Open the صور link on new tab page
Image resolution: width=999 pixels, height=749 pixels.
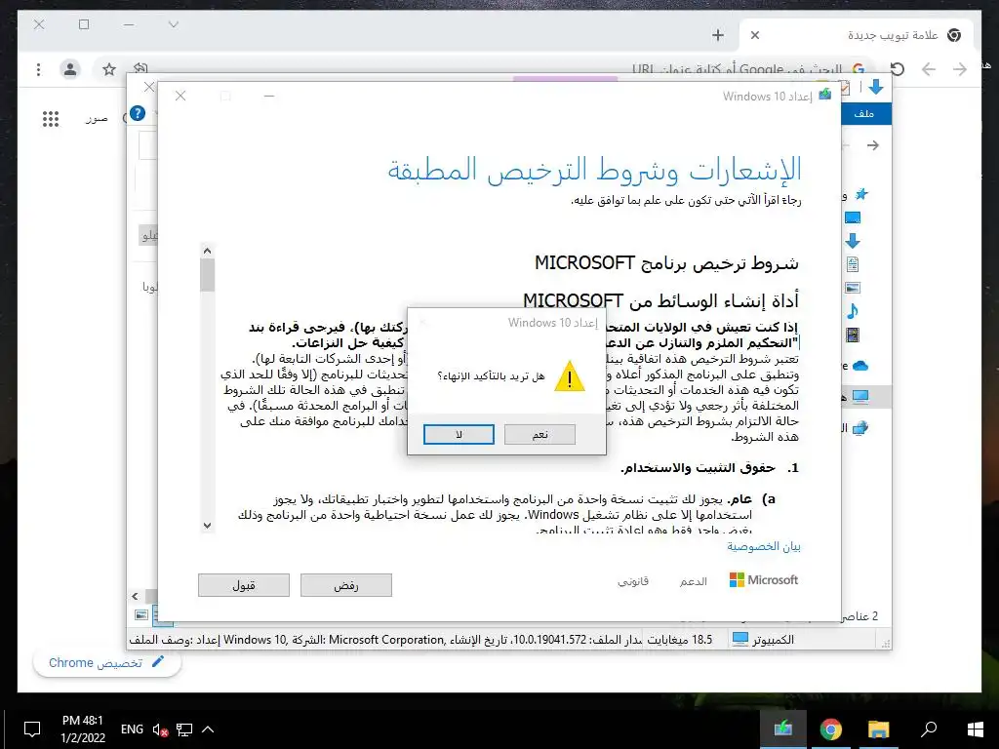point(97,118)
